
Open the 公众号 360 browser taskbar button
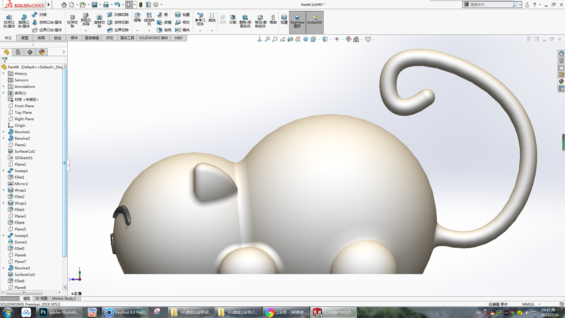coord(286,312)
